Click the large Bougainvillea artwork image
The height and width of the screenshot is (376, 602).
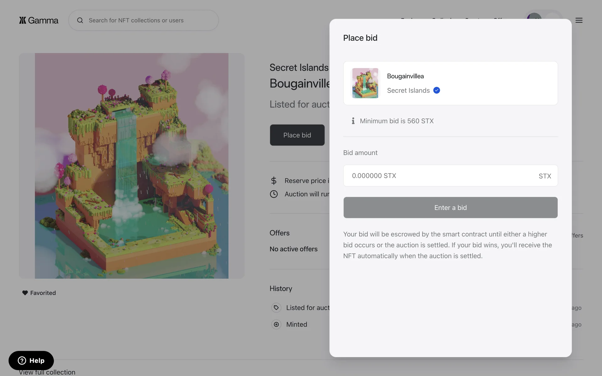pos(132,166)
